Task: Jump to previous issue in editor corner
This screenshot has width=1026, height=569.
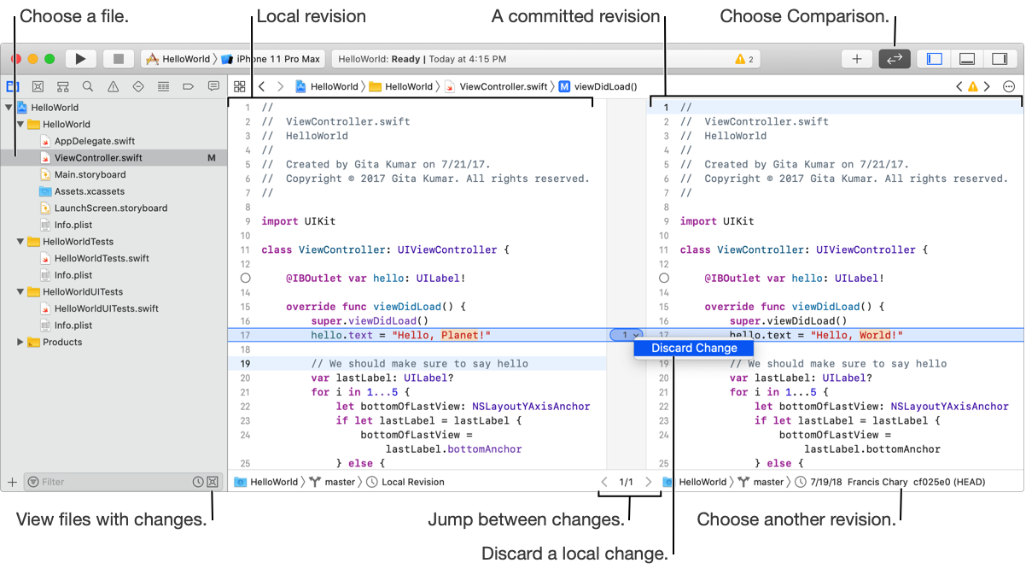Action: click(959, 86)
